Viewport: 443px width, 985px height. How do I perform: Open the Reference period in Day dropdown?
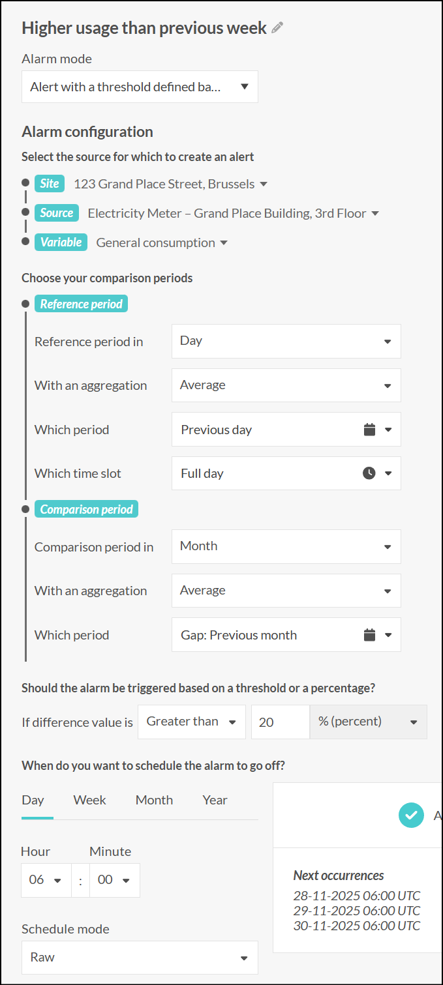(x=286, y=341)
